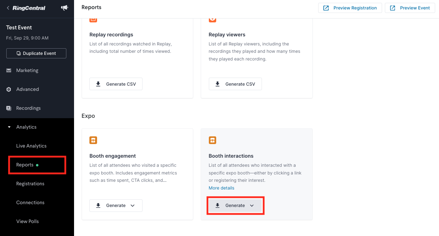Image resolution: width=439 pixels, height=236 pixels.
Task: Click the Advanced hexagon icon
Action: [x=9, y=90]
